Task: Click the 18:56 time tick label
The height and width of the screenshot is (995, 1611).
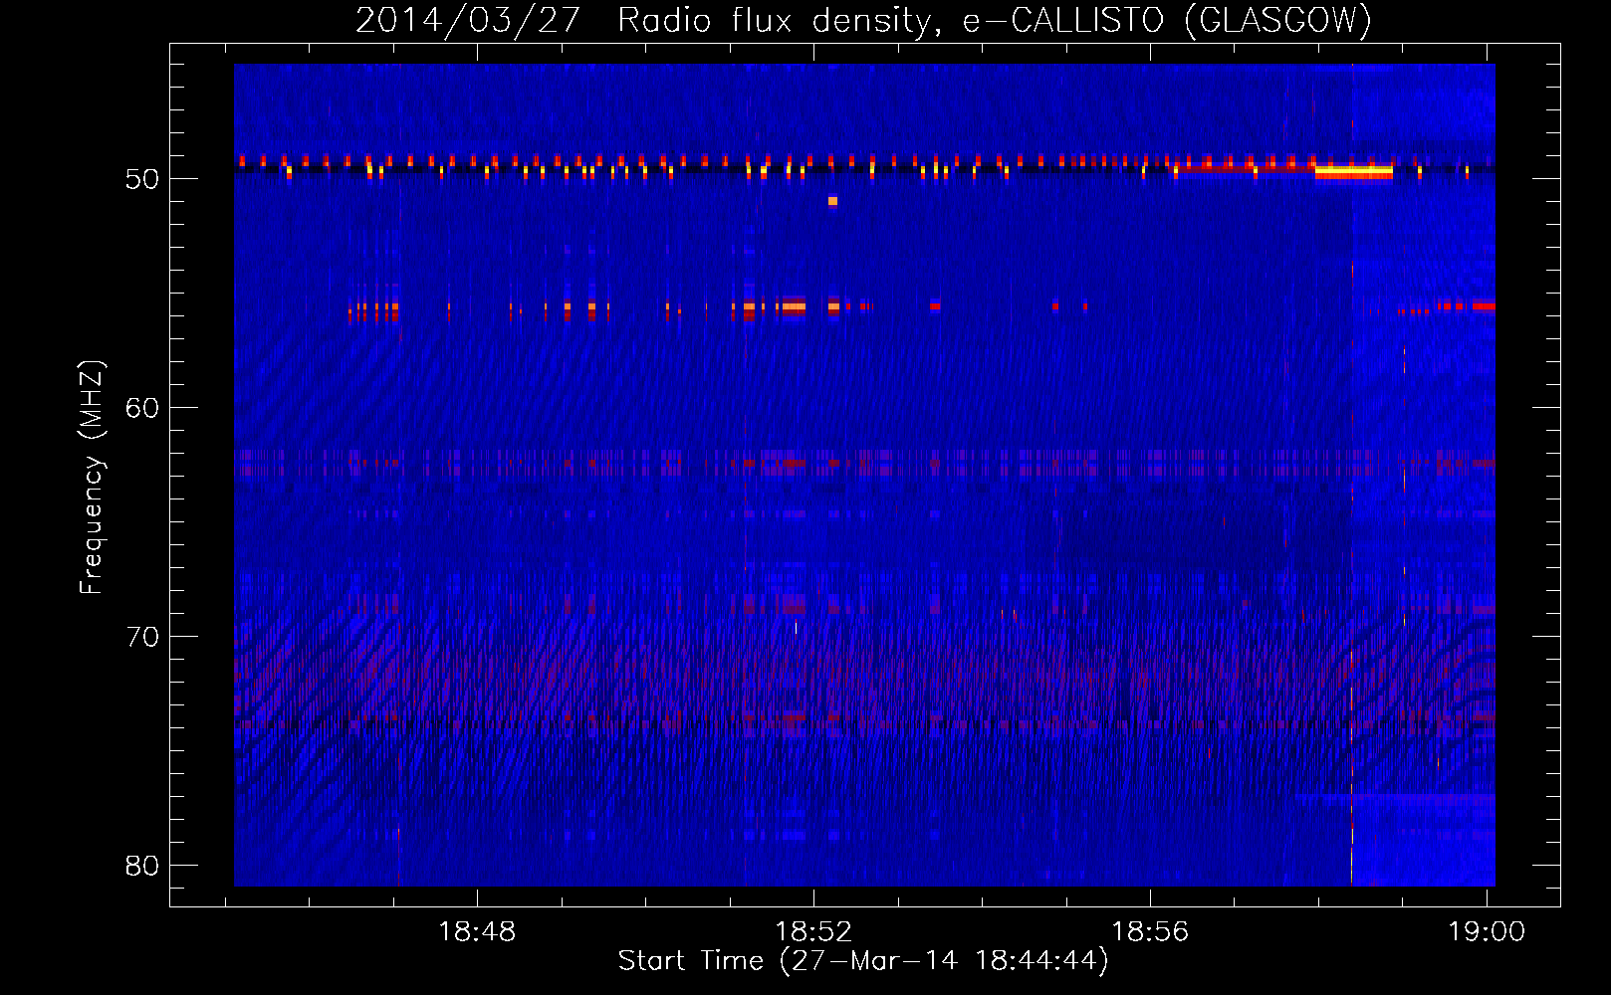Action: pyautogui.click(x=1150, y=931)
